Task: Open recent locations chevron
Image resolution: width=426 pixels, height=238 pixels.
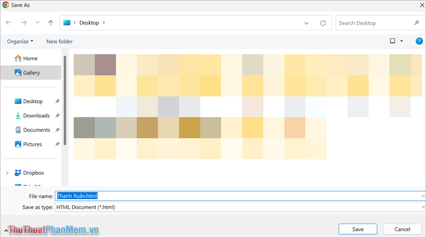Action: pyautogui.click(x=37, y=23)
